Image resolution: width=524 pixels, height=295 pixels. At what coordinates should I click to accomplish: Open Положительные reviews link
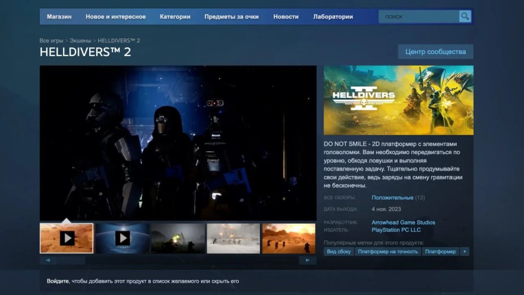click(392, 198)
